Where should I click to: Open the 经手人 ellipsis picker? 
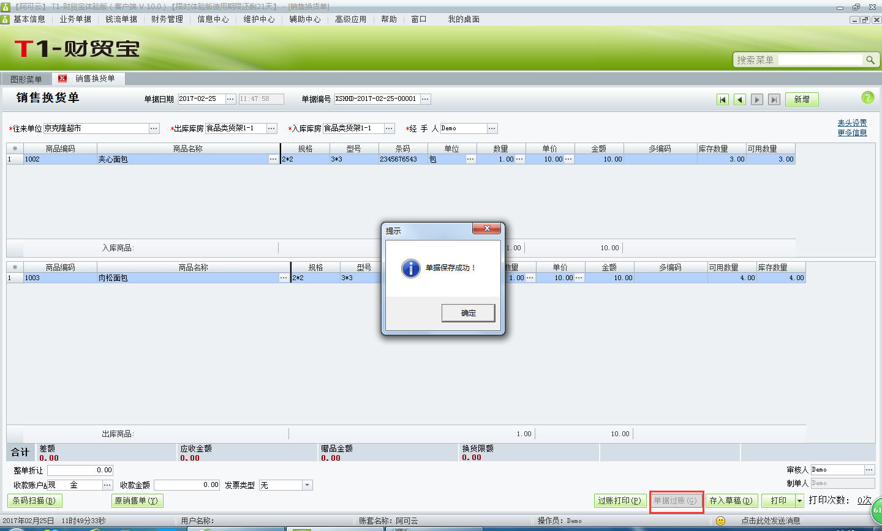click(x=492, y=128)
